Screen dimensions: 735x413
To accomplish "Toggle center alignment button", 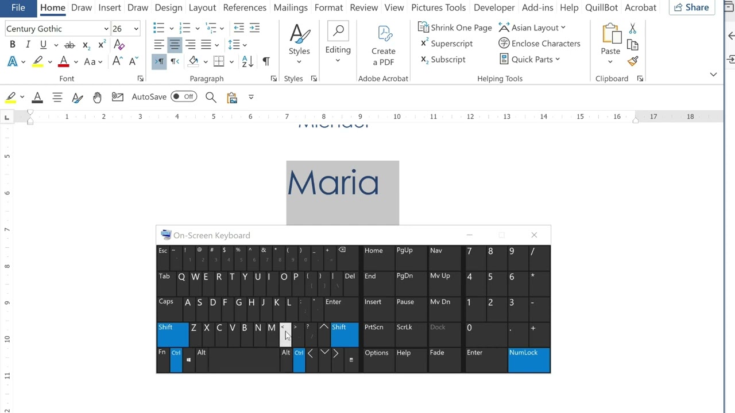I will [175, 45].
